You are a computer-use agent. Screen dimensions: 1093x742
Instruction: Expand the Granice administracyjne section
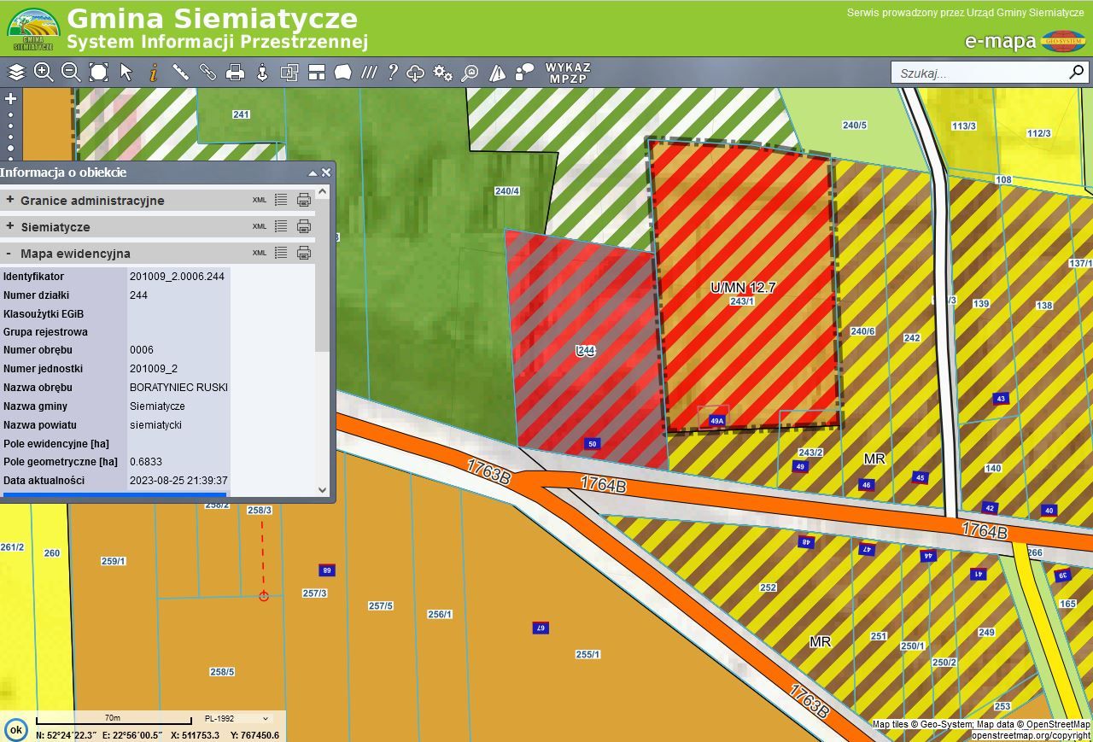pyautogui.click(x=10, y=200)
